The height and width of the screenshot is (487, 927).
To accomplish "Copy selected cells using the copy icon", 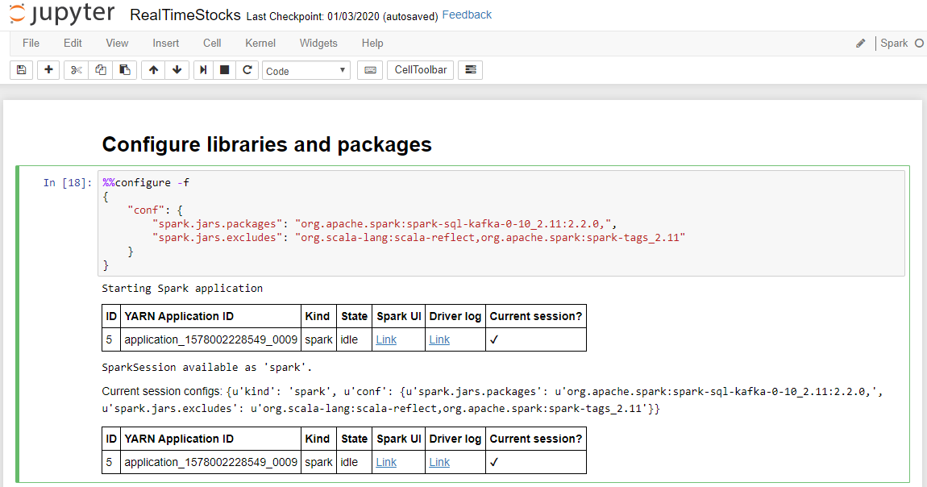I will [100, 69].
